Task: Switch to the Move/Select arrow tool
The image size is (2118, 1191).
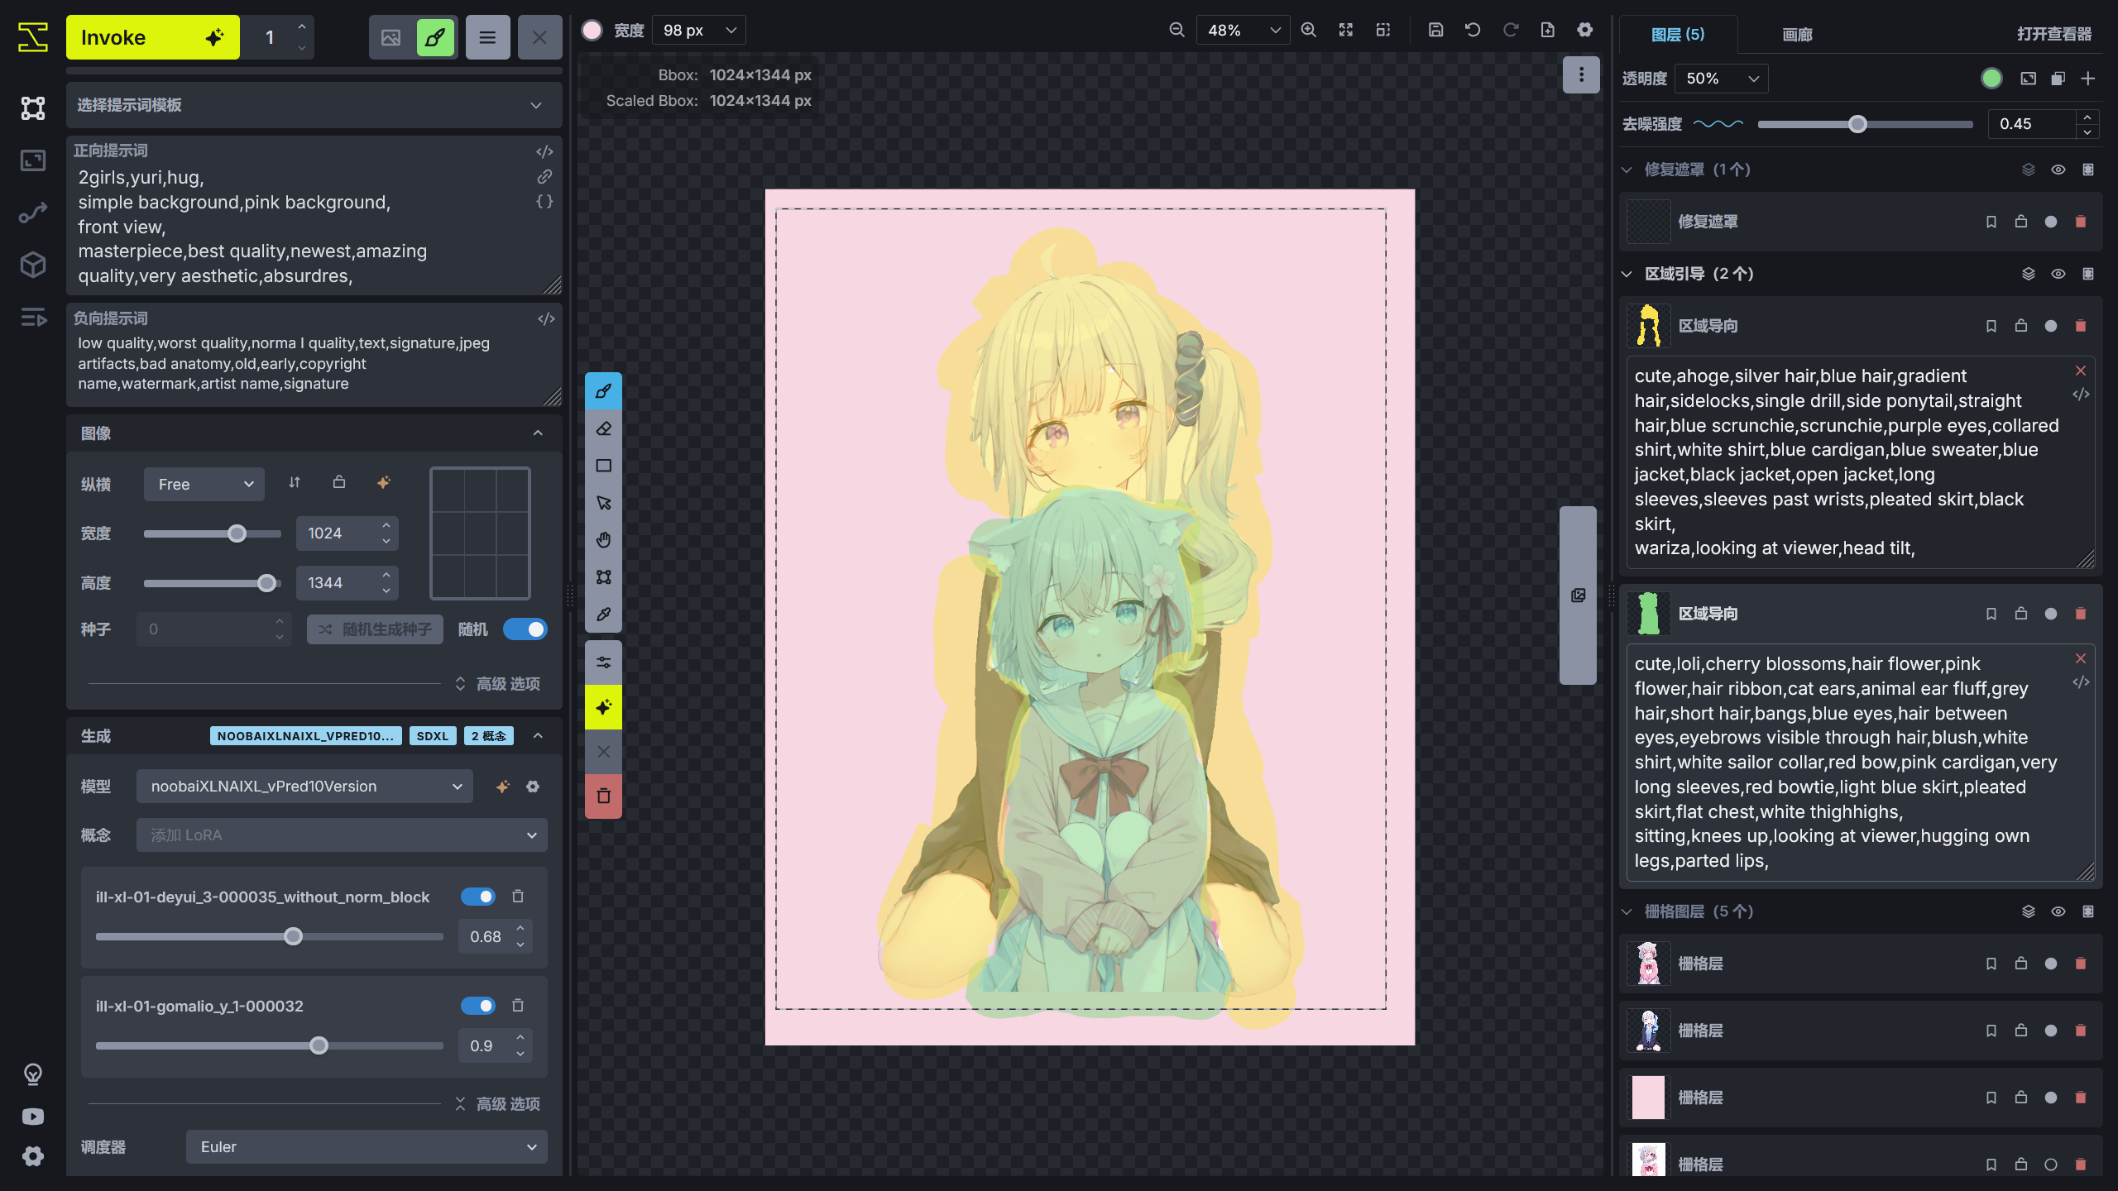Action: [603, 502]
